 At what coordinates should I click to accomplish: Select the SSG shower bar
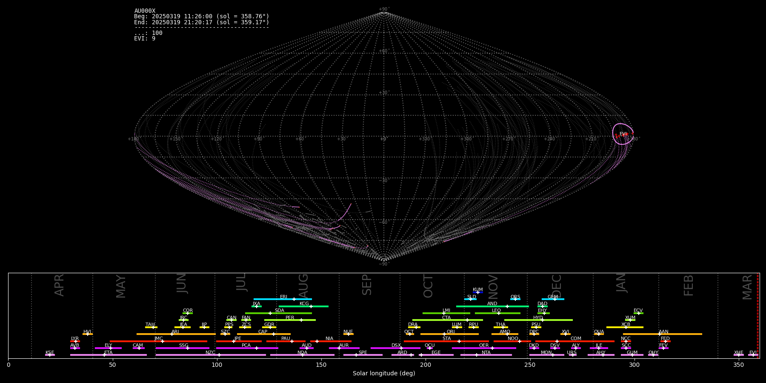[x=183, y=348]
